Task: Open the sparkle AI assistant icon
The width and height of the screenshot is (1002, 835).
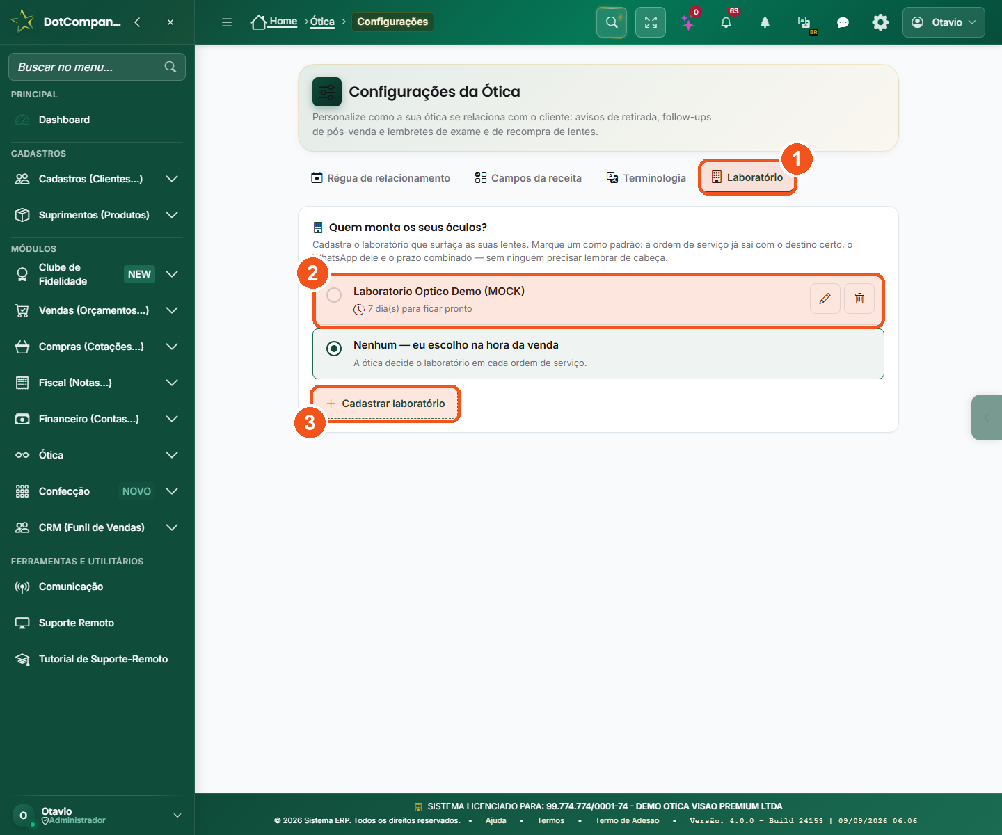Action: click(x=688, y=23)
